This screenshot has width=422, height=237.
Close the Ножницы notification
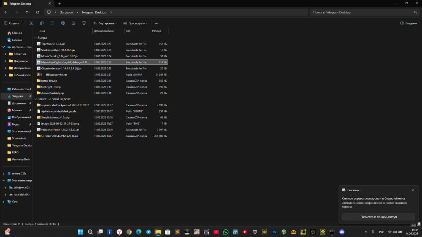pyautogui.click(x=413, y=190)
